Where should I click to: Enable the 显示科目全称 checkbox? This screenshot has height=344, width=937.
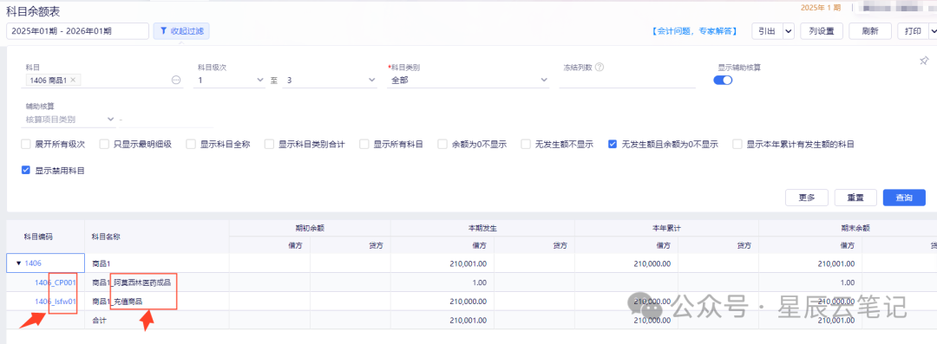pyautogui.click(x=191, y=144)
